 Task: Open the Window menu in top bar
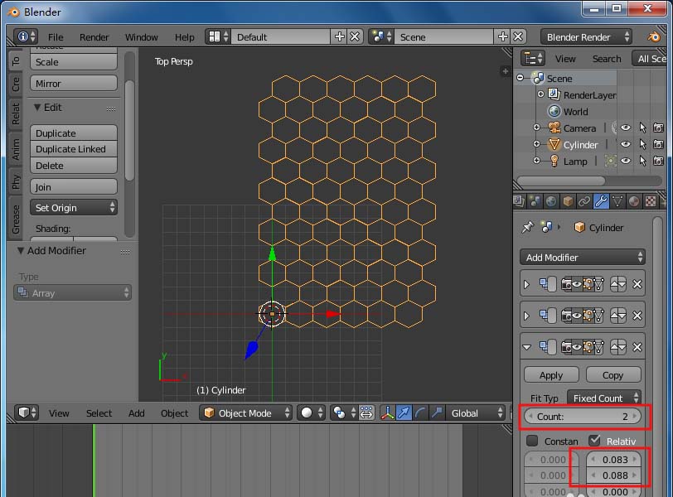[141, 37]
